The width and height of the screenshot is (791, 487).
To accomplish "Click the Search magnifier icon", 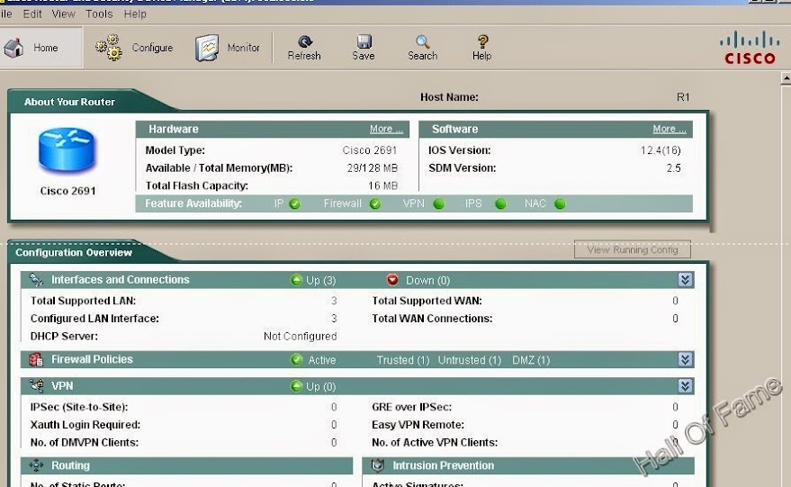I will pos(423,41).
